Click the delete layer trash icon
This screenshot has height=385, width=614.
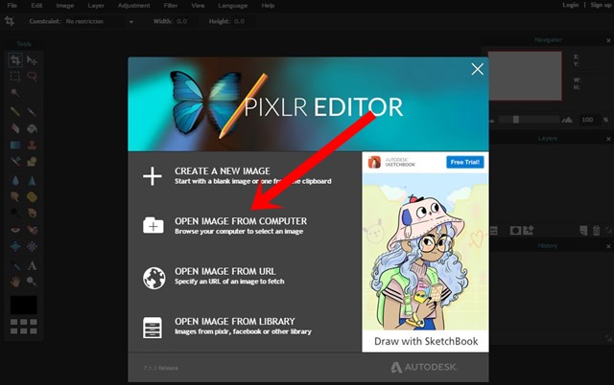tap(596, 231)
